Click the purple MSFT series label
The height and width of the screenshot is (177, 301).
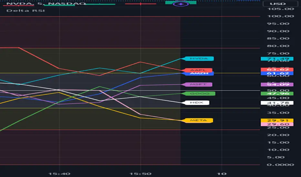tap(198, 84)
